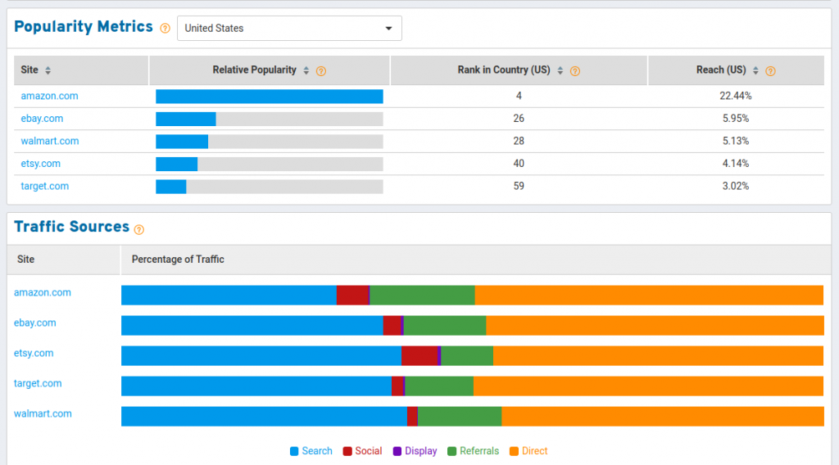Image resolution: width=839 pixels, height=465 pixels.
Task: Click amazon.com red Social traffic segment
Action: click(352, 295)
